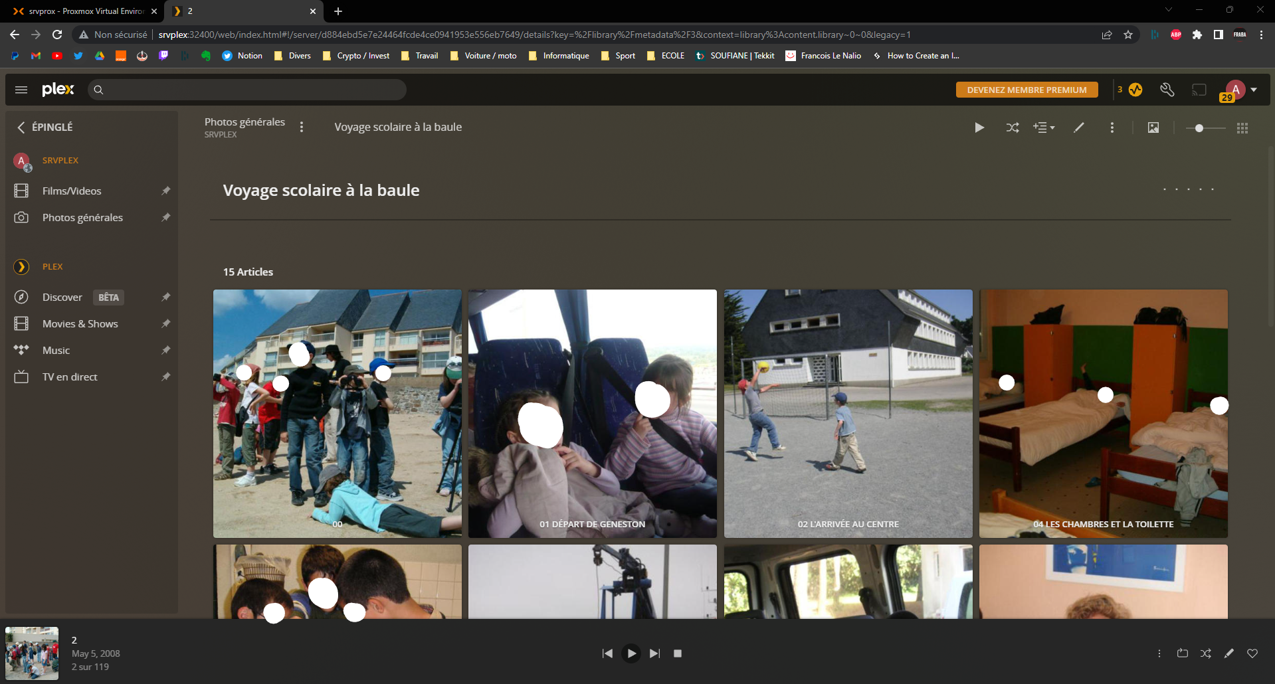Open the Notion bookmark

click(243, 56)
